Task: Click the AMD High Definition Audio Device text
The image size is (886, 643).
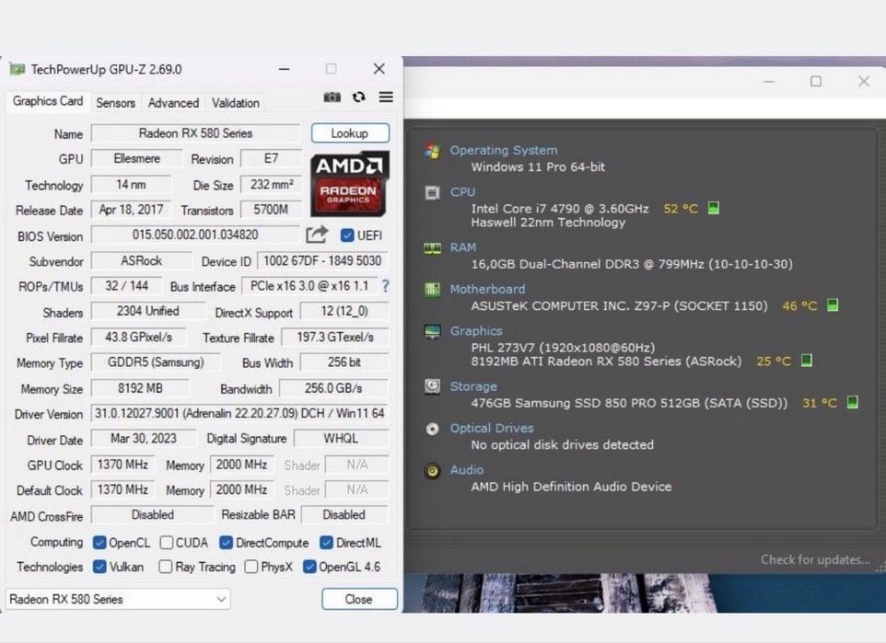Action: 571,487
